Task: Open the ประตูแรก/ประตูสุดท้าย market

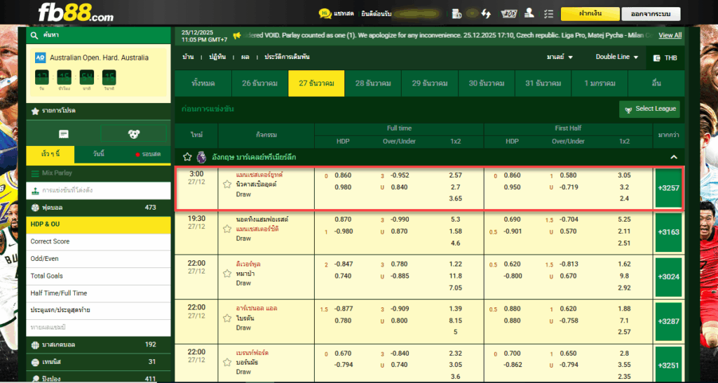Action: click(x=98, y=310)
